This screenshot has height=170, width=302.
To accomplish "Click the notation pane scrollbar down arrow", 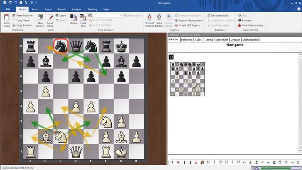I will click(x=300, y=151).
